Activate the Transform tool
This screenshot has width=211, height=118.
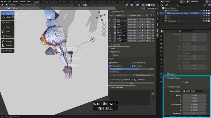[8, 36]
